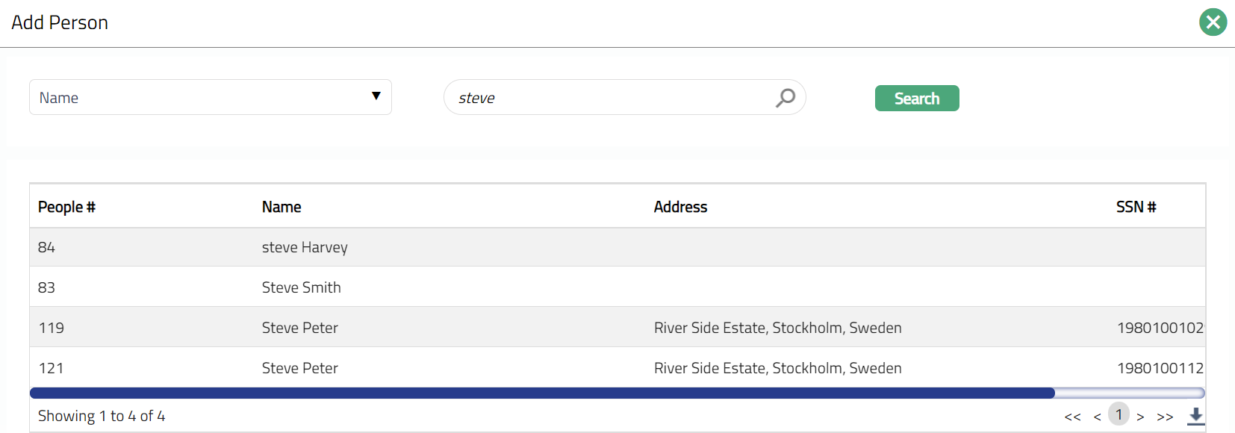Jump to the last results page

pyautogui.click(x=1165, y=417)
